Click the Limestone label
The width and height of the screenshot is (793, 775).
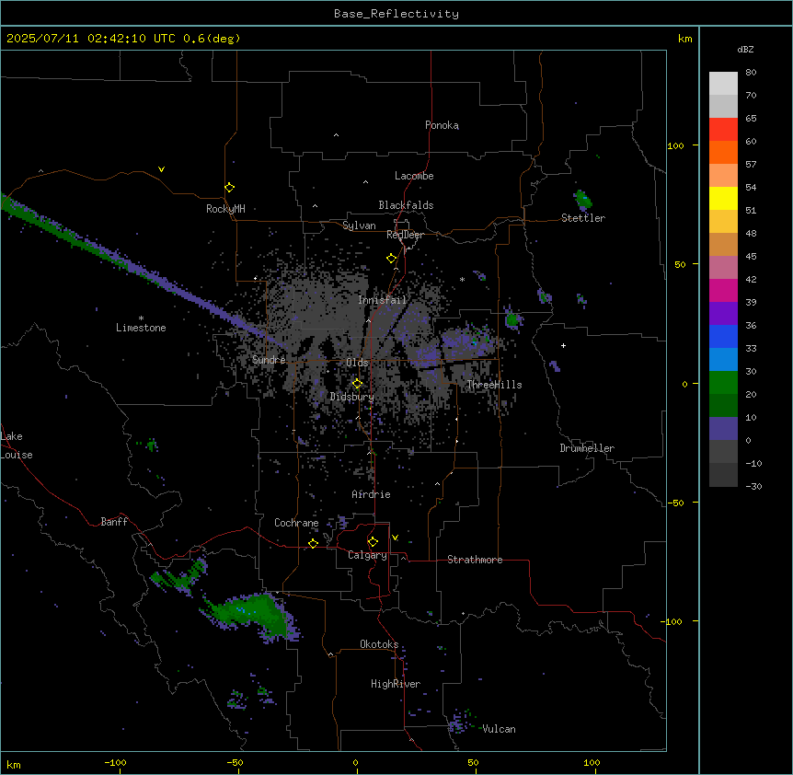point(141,328)
